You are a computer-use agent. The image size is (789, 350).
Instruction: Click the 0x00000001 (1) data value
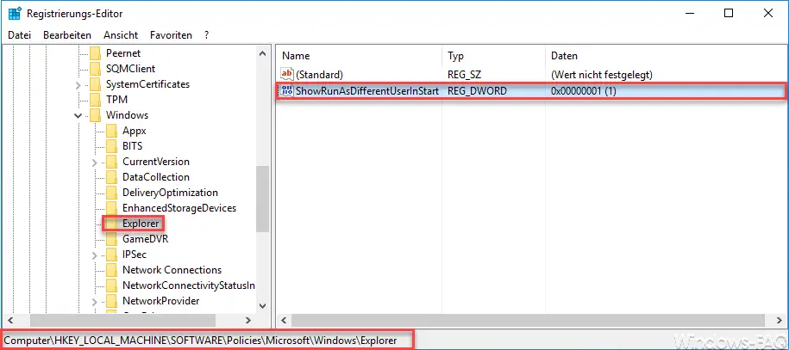click(x=584, y=91)
